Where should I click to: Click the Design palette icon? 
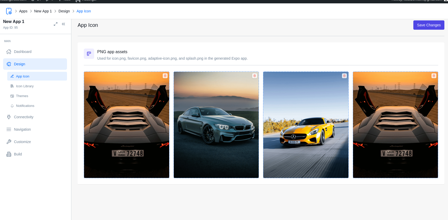pos(9,64)
